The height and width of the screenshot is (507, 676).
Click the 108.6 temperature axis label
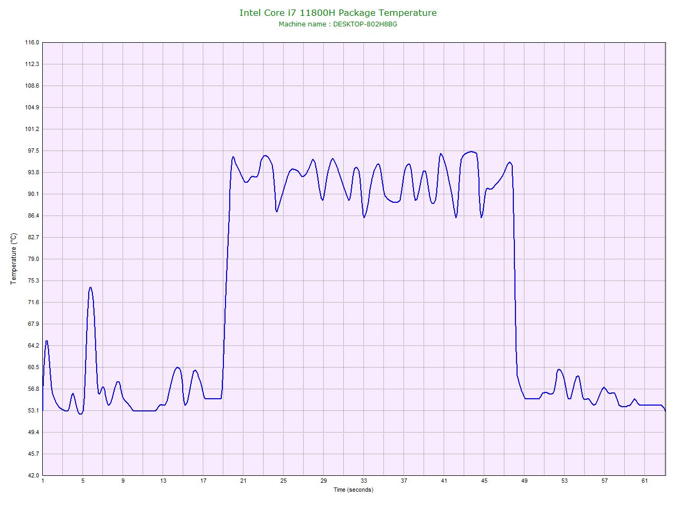click(32, 86)
